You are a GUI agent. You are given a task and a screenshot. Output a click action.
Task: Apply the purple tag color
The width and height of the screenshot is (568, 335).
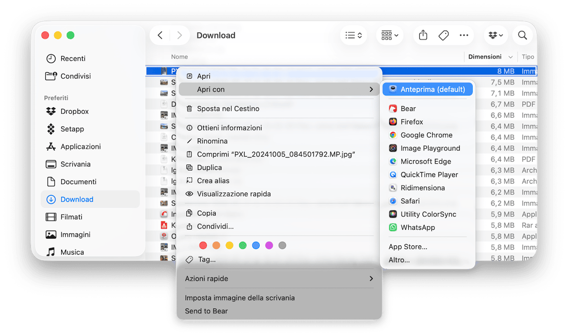[x=269, y=245]
